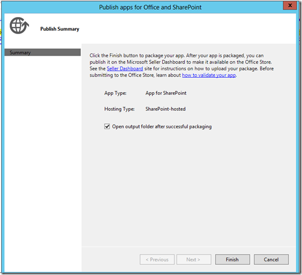Click the dialog title Publish apps for Office and SharePoint
Screen dimensions: 302x275
click(x=150, y=7)
